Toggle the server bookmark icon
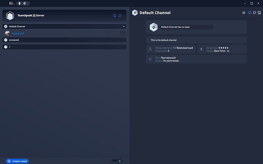This screenshot has height=164, width=263. click(x=115, y=16)
